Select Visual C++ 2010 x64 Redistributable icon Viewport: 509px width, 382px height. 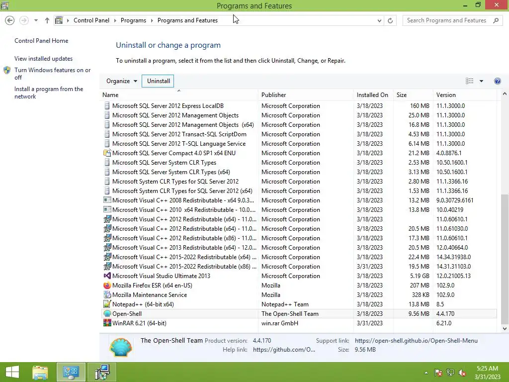[x=107, y=209]
